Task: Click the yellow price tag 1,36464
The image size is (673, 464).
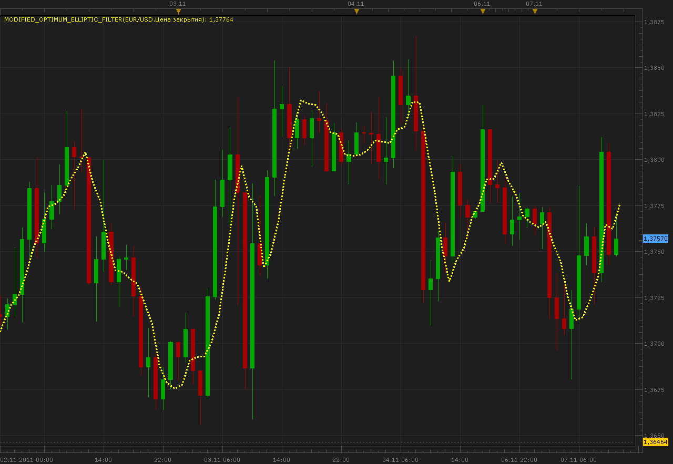Action: pos(655,442)
